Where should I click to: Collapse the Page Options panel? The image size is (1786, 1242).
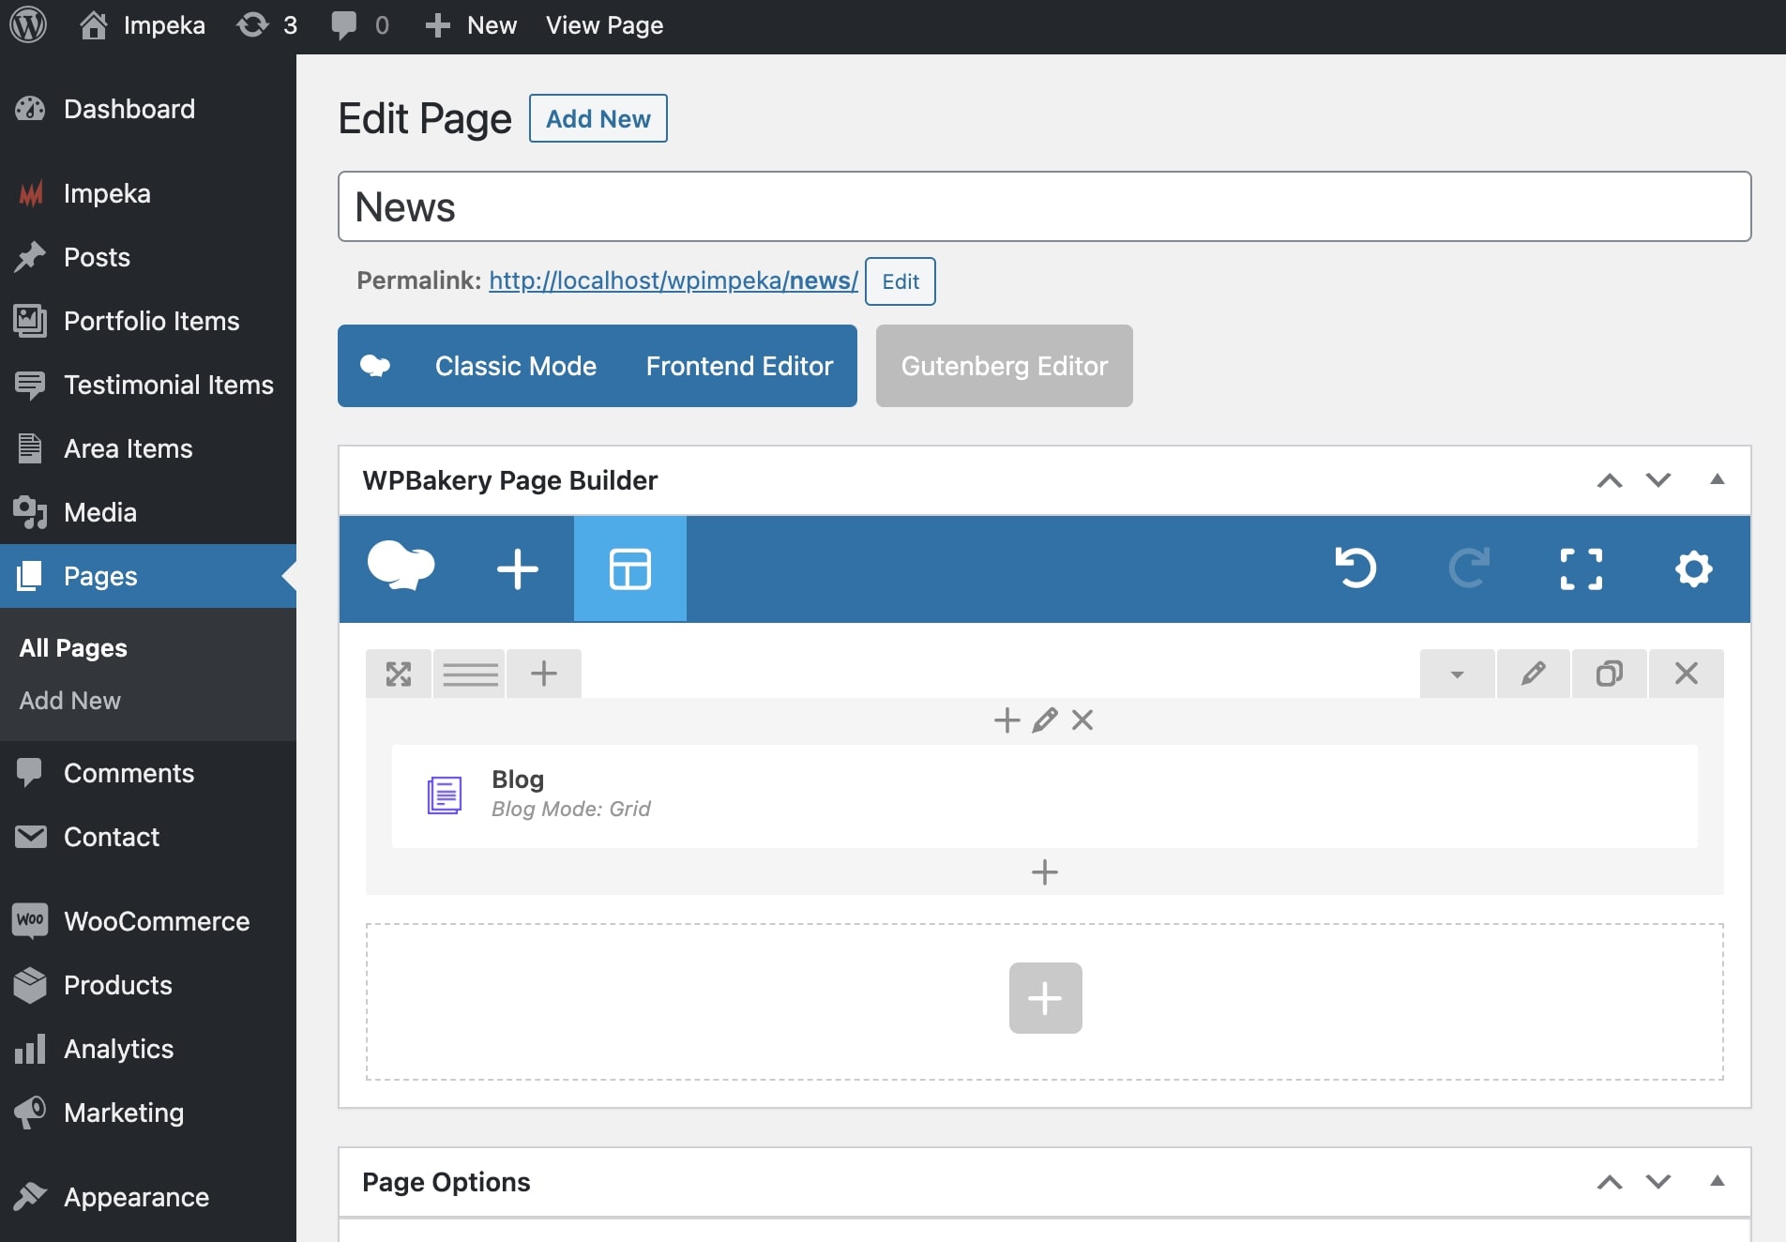pyautogui.click(x=1717, y=1181)
